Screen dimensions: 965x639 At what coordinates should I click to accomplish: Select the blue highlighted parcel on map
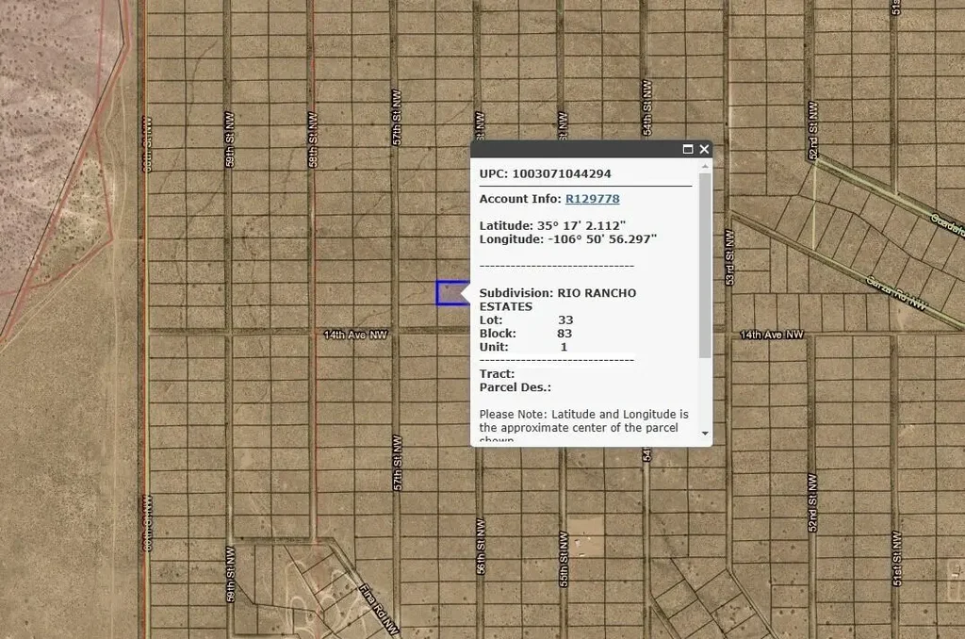click(x=450, y=293)
